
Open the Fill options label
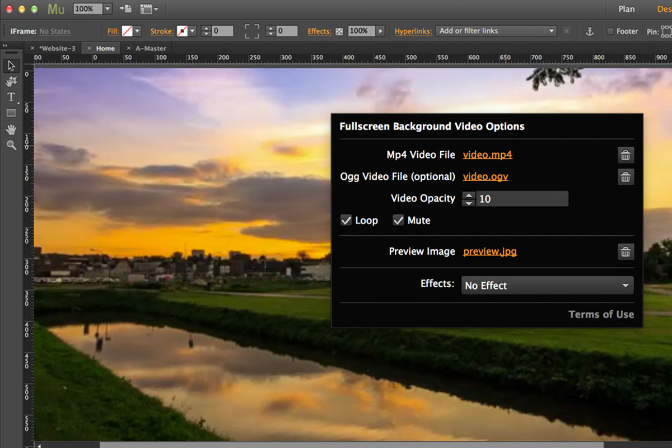114,31
